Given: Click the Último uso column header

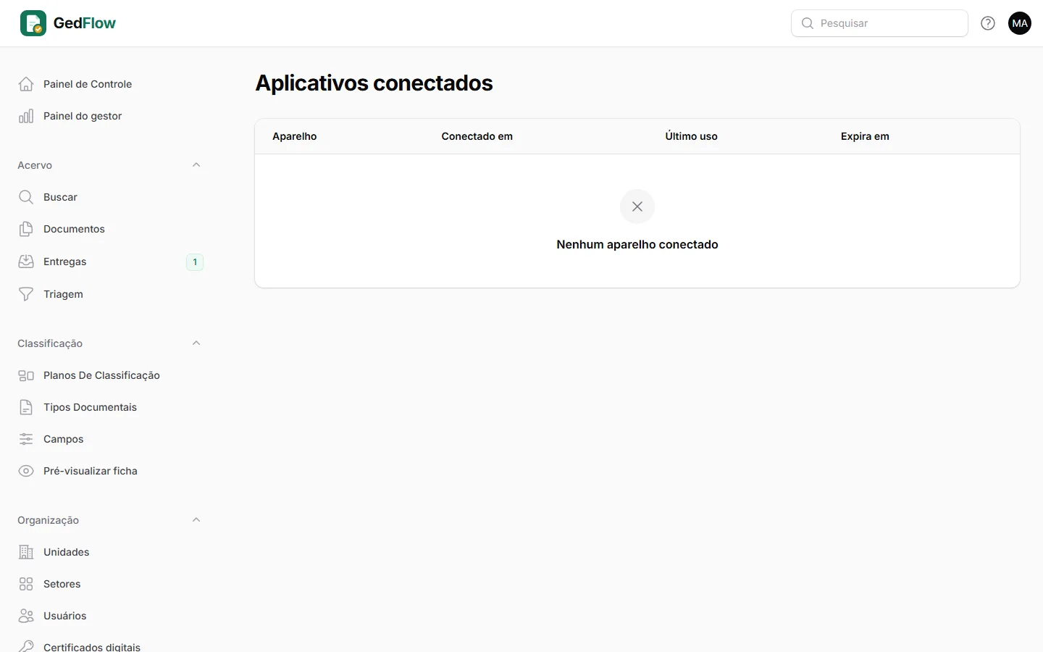Looking at the screenshot, I should [x=692, y=136].
